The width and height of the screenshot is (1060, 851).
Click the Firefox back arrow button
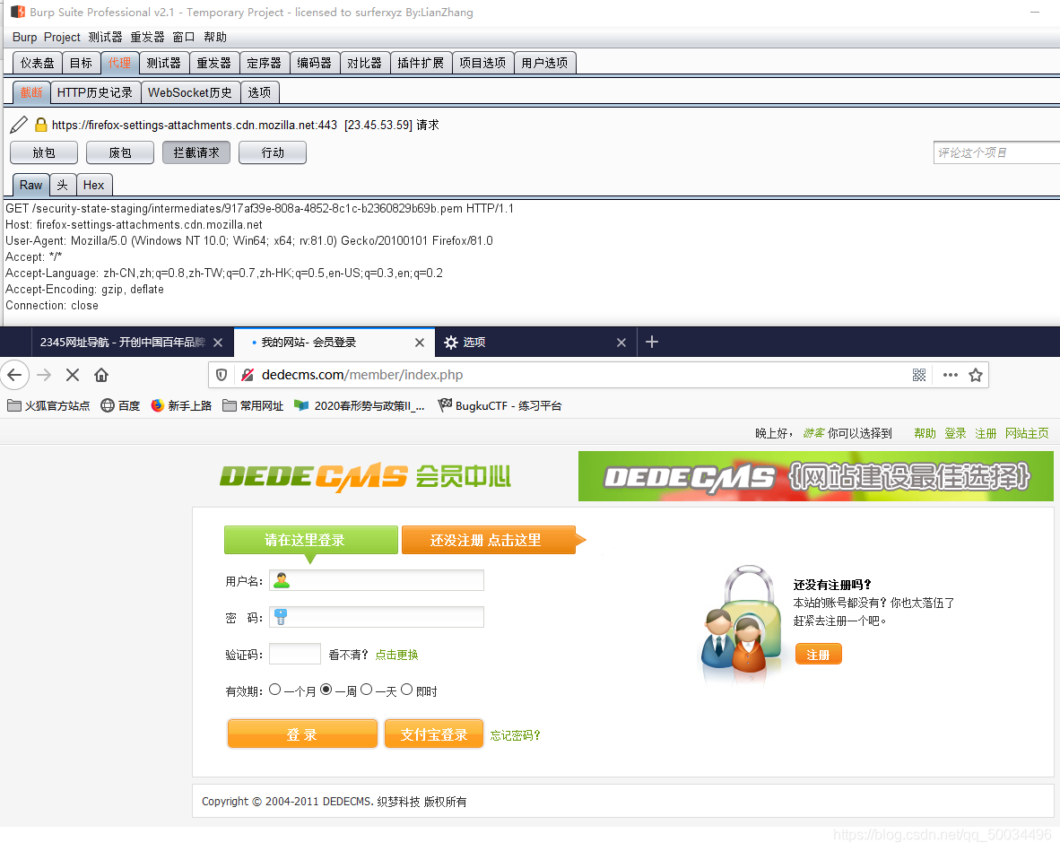click(14, 375)
